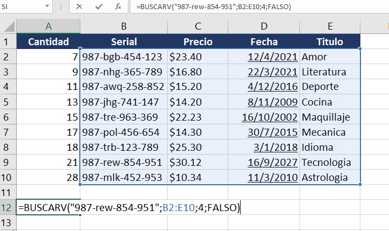Select the cell containing 987-rew-854-951

click(124, 162)
